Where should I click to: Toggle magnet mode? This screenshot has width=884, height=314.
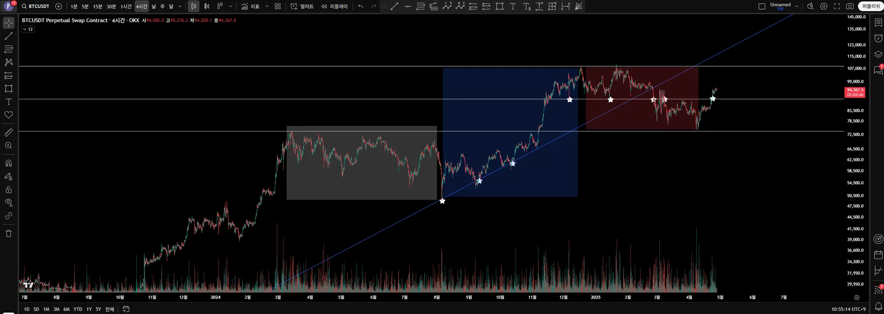(x=9, y=163)
